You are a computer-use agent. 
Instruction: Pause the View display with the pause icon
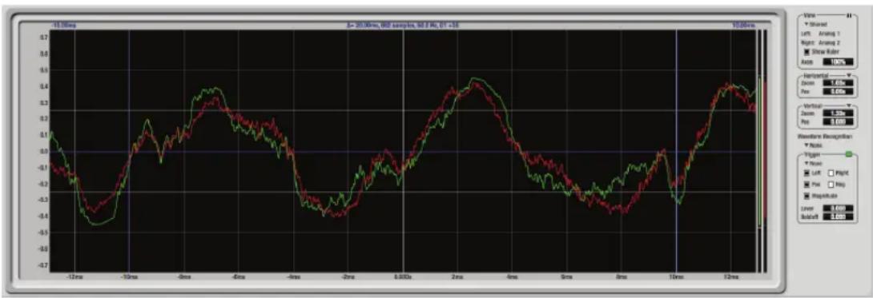pyautogui.click(x=849, y=15)
